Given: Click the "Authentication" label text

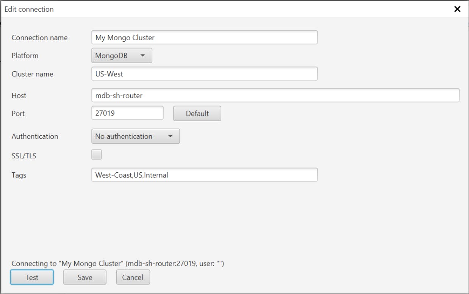Looking at the screenshot, I should [x=35, y=136].
